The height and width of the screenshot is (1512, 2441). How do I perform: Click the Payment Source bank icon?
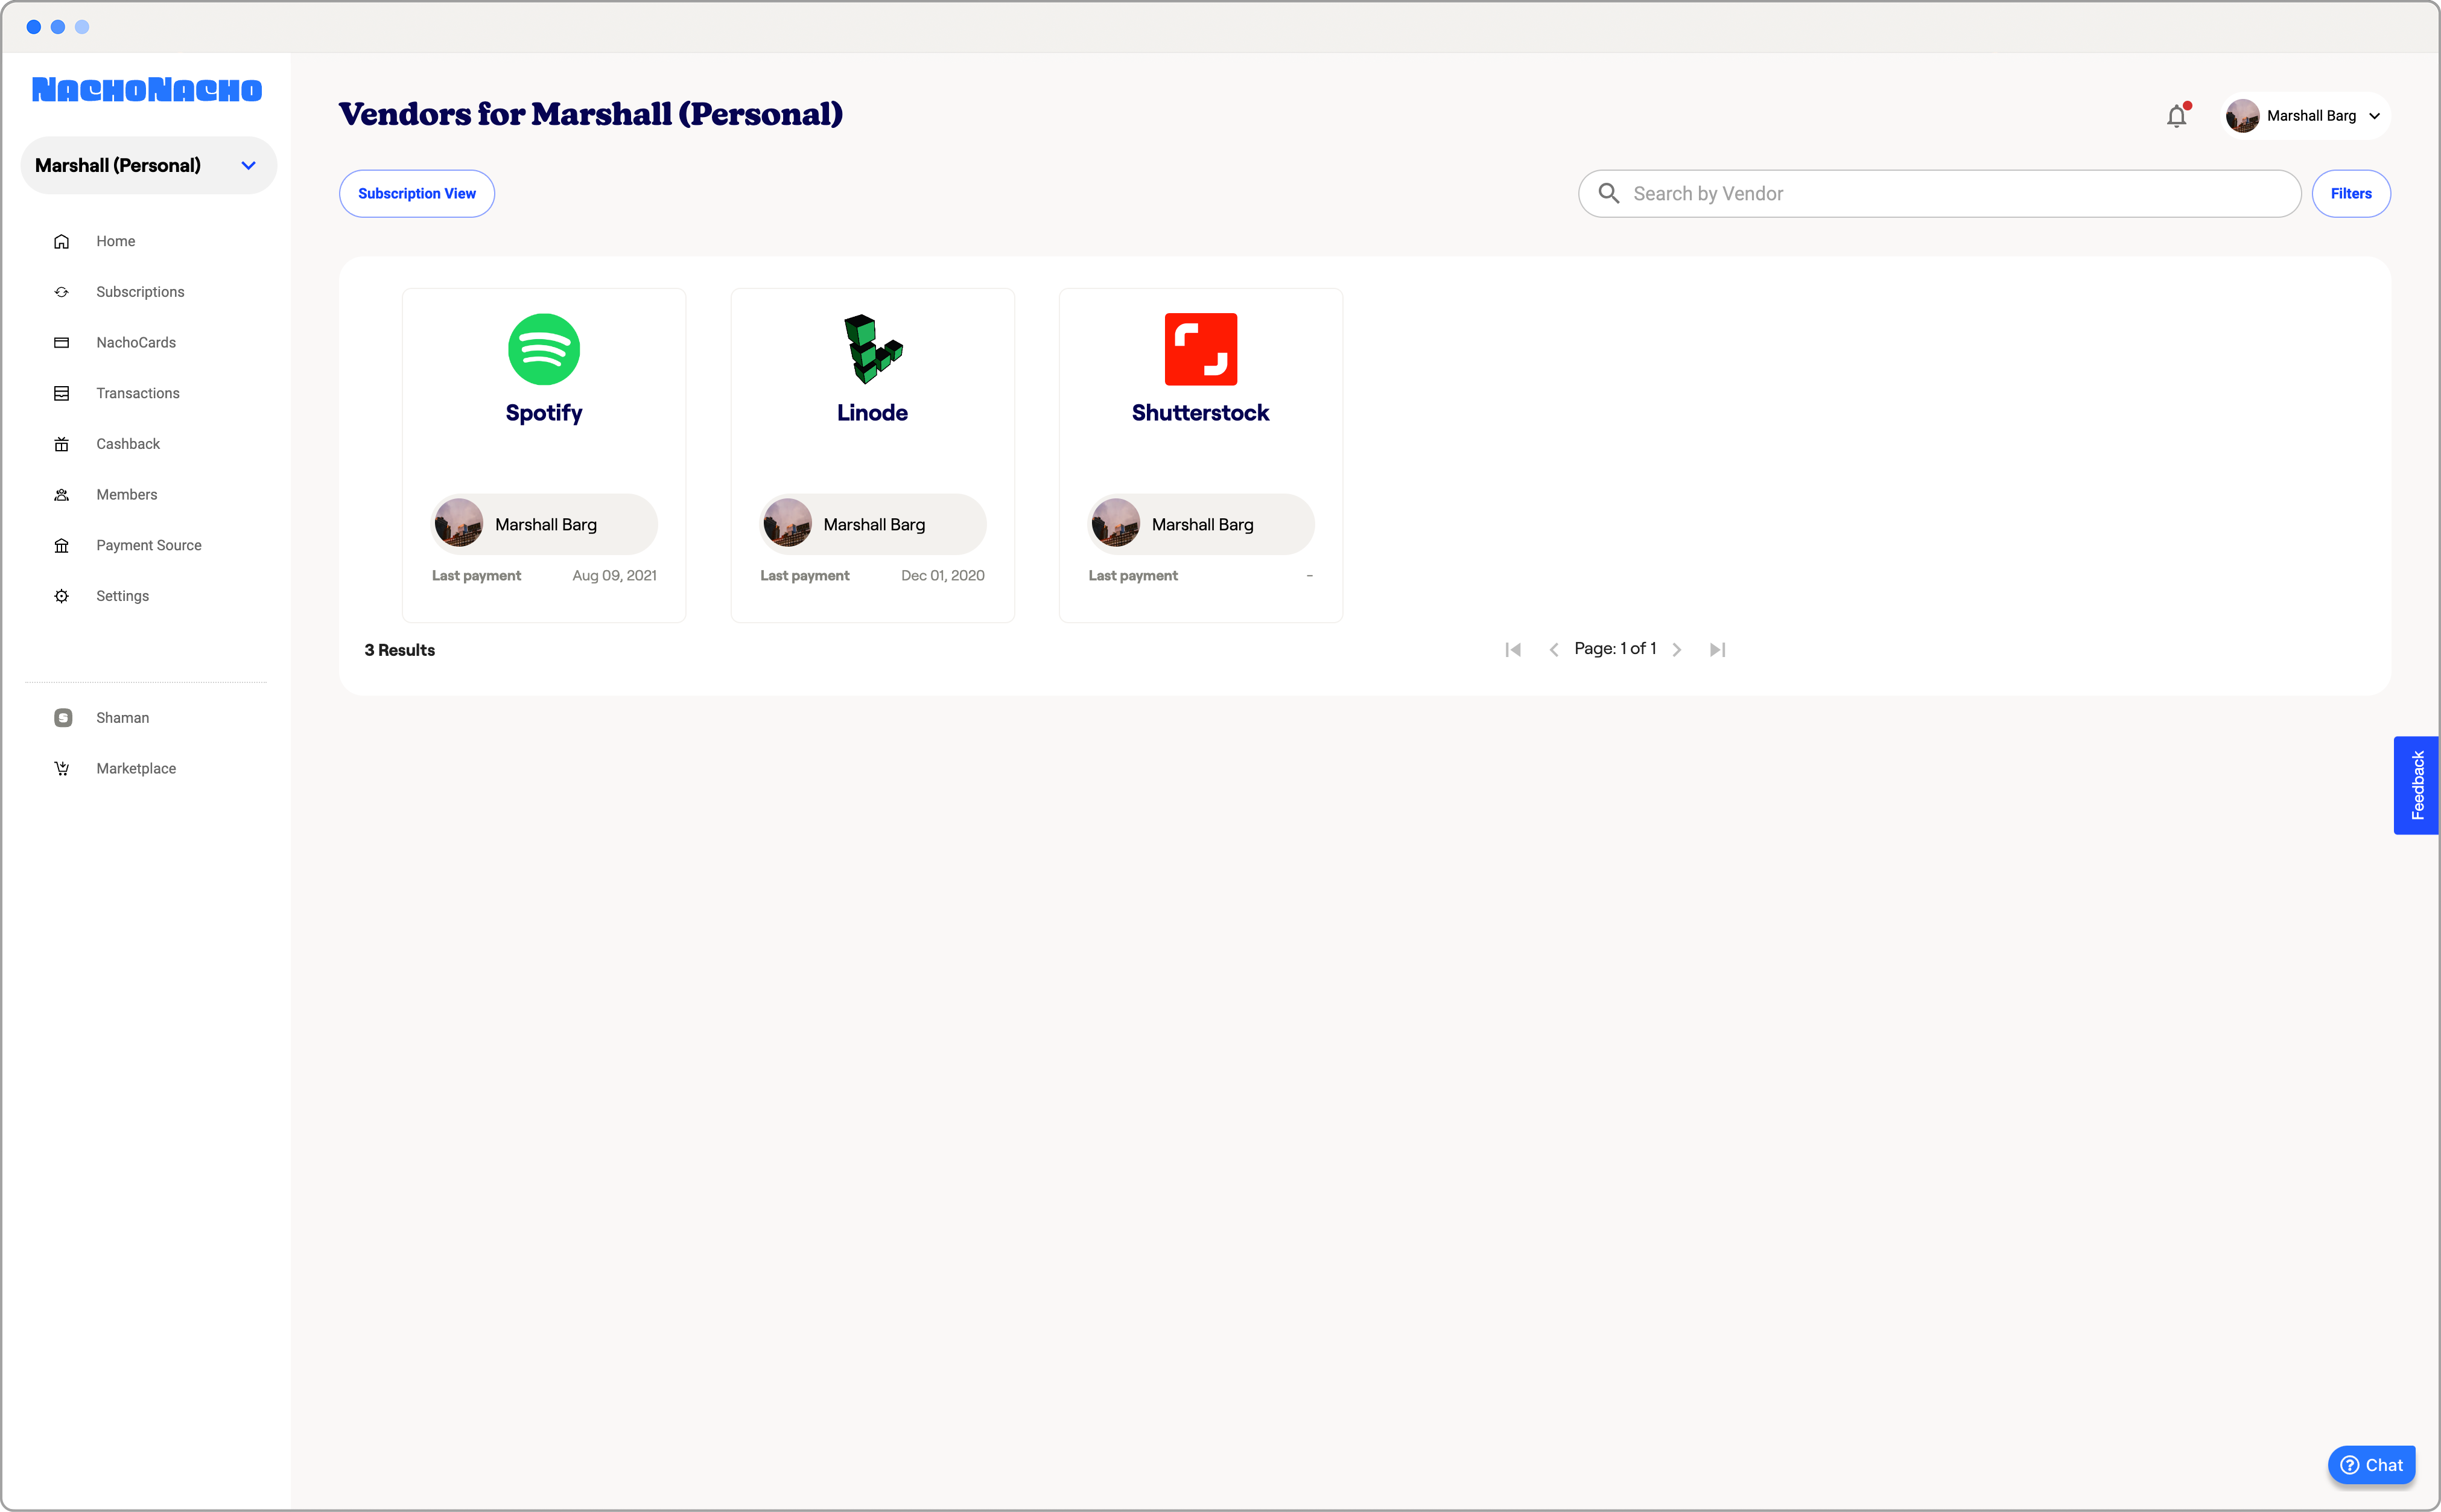click(x=61, y=546)
